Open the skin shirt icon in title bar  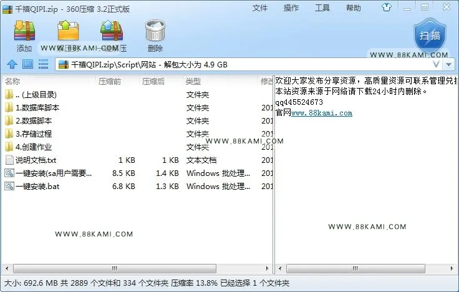[x=387, y=7]
